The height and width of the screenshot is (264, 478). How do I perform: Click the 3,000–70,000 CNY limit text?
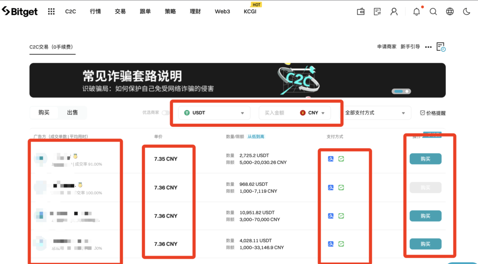pos(260,219)
